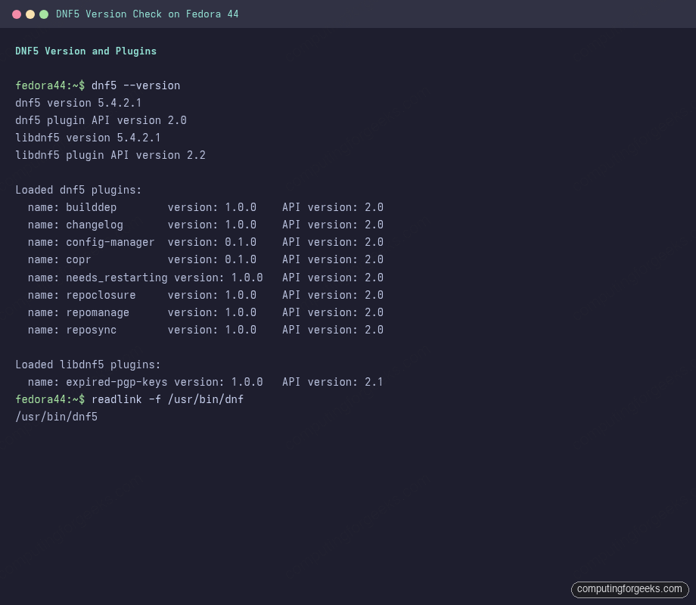Click the plugin name 'expired-pgp-keys'
The image size is (696, 605).
[117, 382]
